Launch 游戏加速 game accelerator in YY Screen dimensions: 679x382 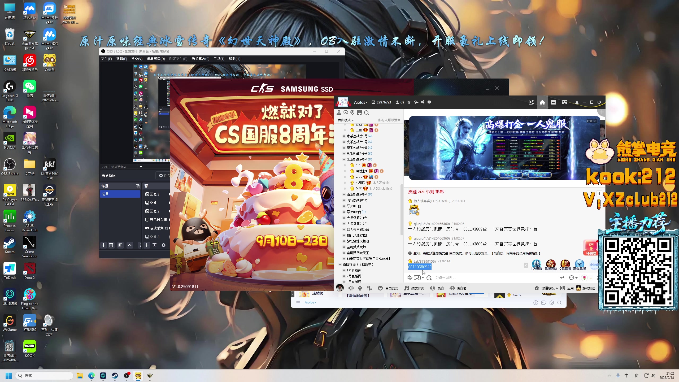point(586,288)
